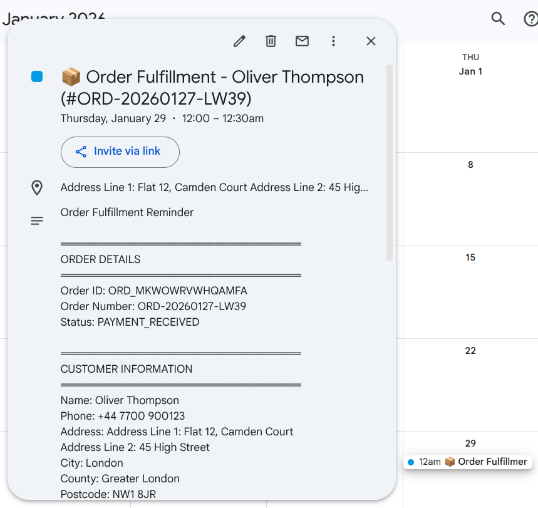Click the CUSTOMER INFORMATION heading
The height and width of the screenshot is (508, 538).
(127, 369)
